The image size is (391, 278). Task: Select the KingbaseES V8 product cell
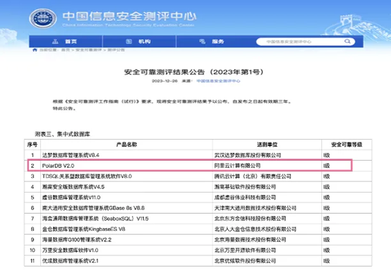pyautogui.click(x=126, y=229)
